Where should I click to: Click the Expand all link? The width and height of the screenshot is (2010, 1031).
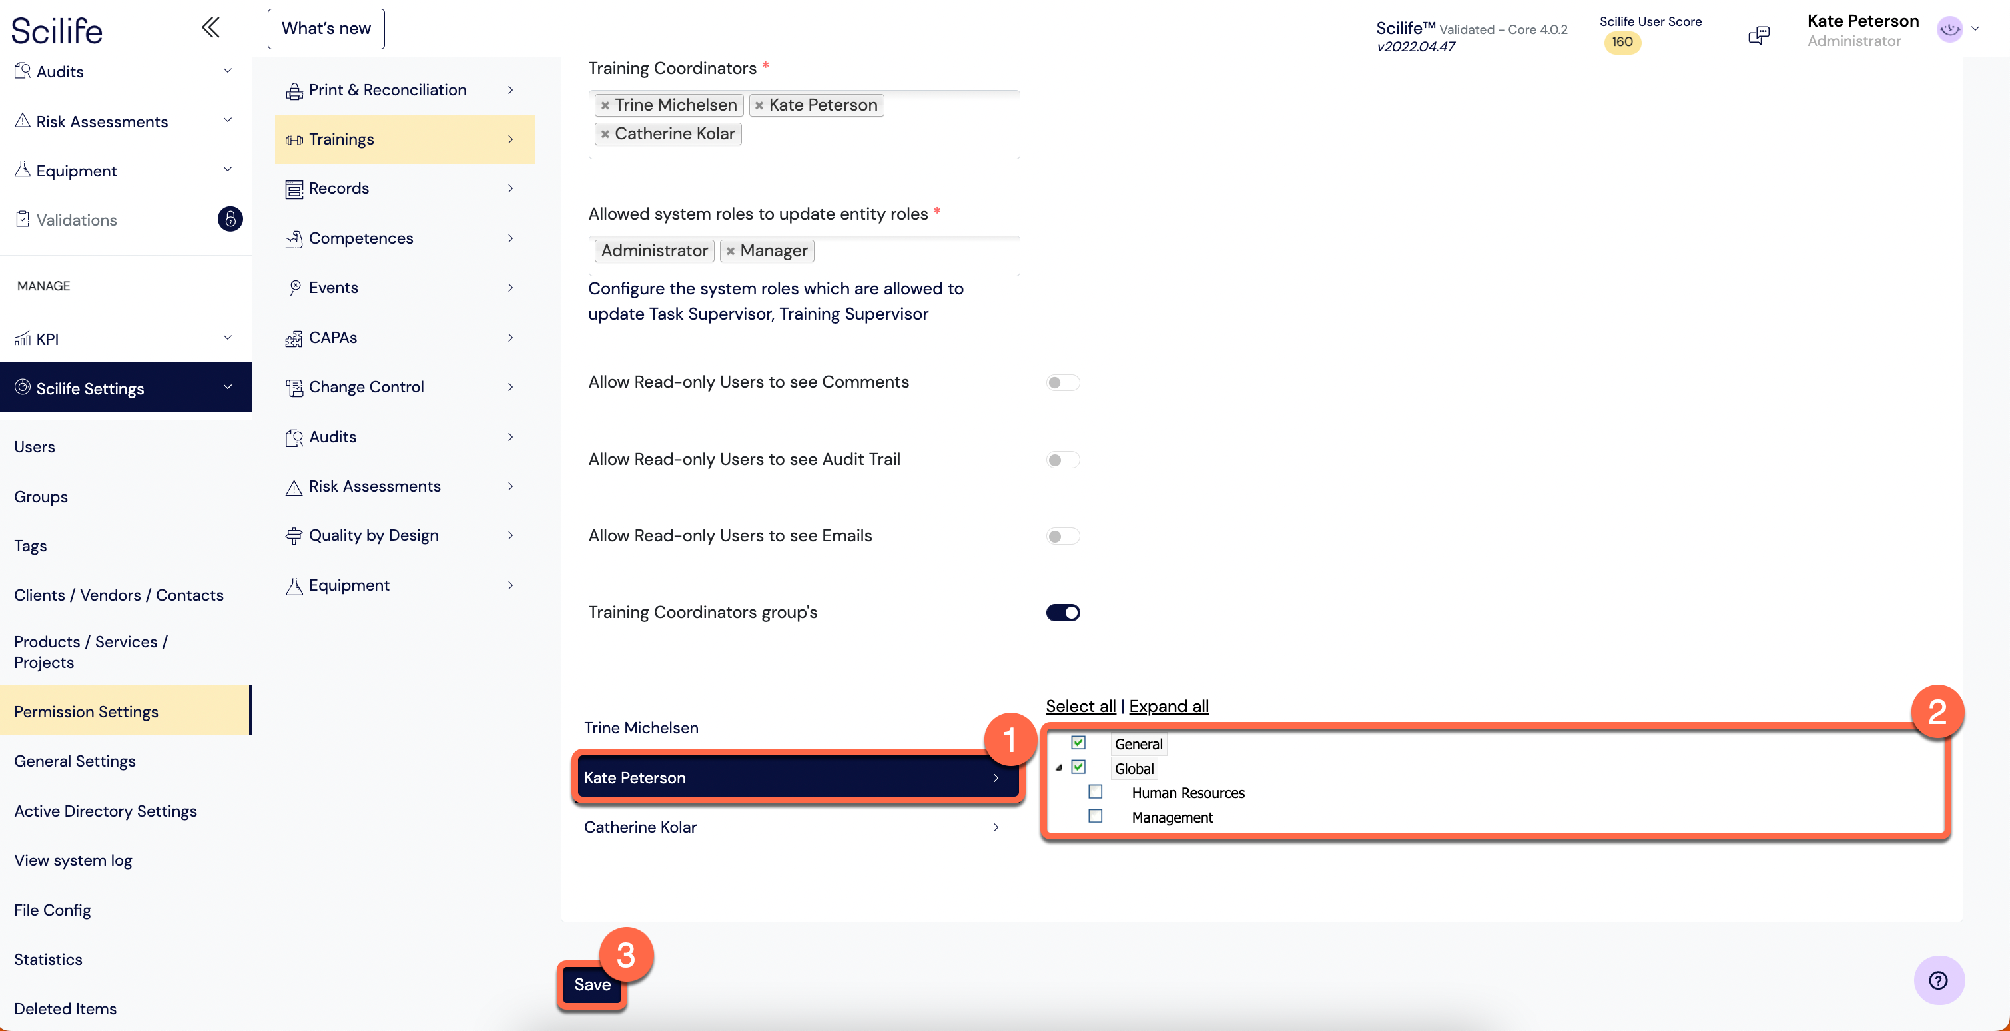(x=1168, y=707)
